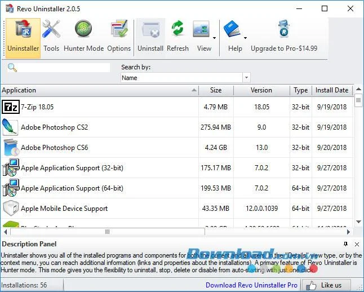The height and width of the screenshot is (292, 364).
Task: Activate Hunter Mode radar icon
Action: point(83,29)
